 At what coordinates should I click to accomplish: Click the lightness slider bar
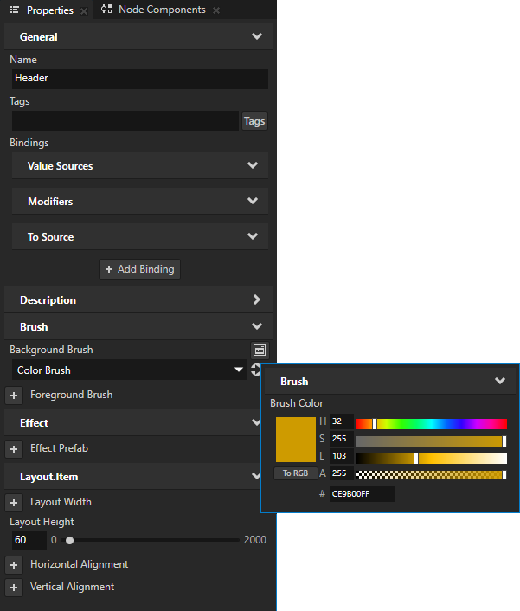[432, 459]
